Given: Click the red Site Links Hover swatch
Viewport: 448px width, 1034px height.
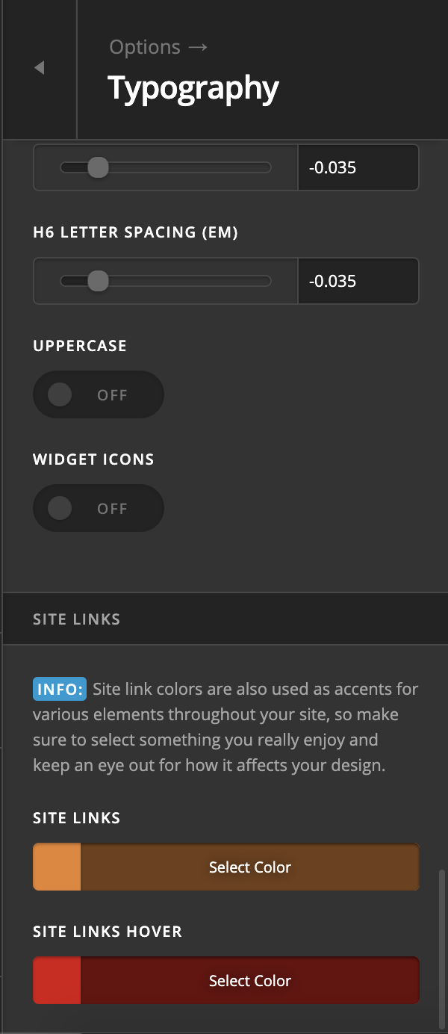Looking at the screenshot, I should 57,980.
